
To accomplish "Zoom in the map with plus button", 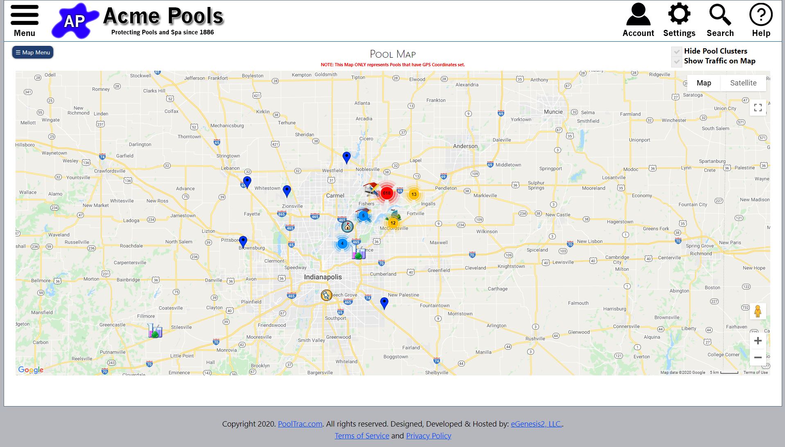I will pos(758,341).
